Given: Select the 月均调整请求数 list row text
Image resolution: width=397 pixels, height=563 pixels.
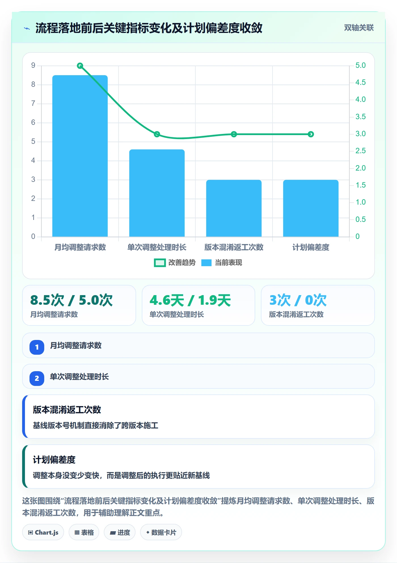Looking at the screenshot, I should (x=76, y=346).
